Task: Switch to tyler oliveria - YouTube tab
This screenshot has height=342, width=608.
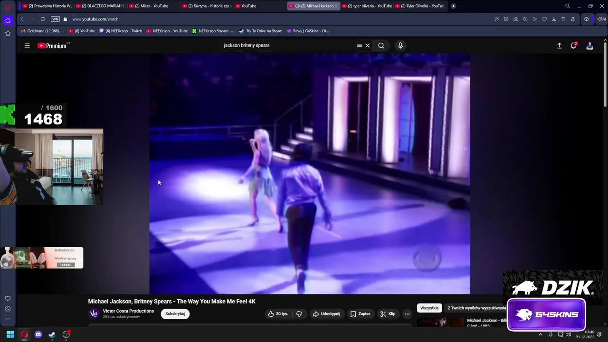Action: point(367,6)
